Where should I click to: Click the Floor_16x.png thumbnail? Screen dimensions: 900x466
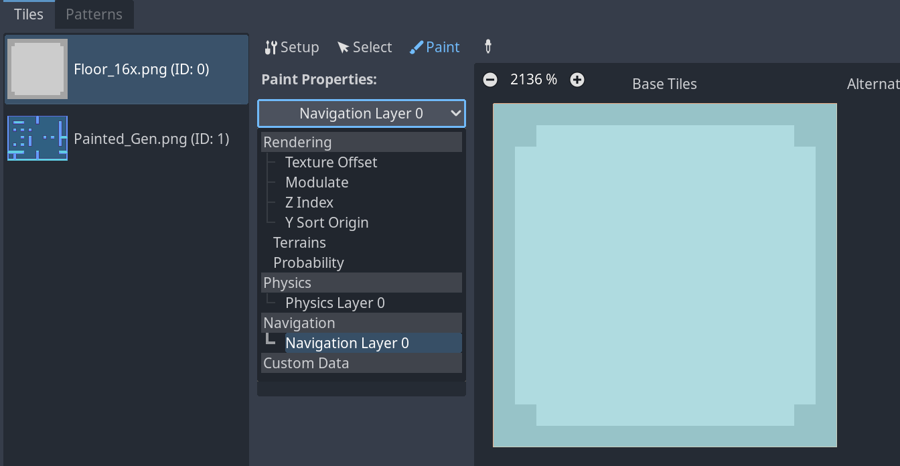pos(37,69)
